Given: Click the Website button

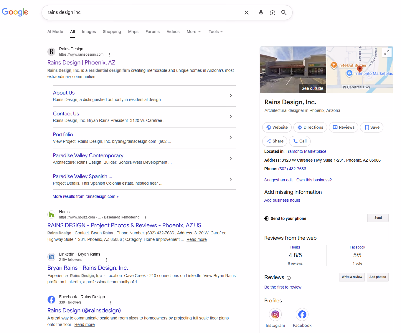Looking at the screenshot, I should pos(277,127).
